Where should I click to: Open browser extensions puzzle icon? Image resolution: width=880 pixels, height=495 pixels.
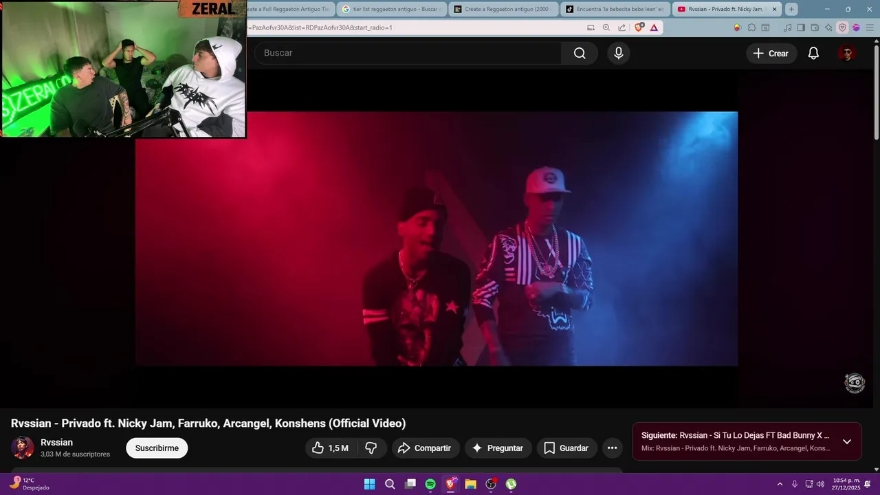(x=751, y=27)
